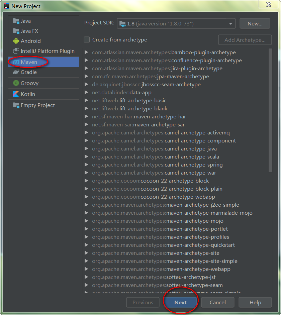Screen dimensions: 281x315
Task: Click the Next button
Action: pos(181,303)
